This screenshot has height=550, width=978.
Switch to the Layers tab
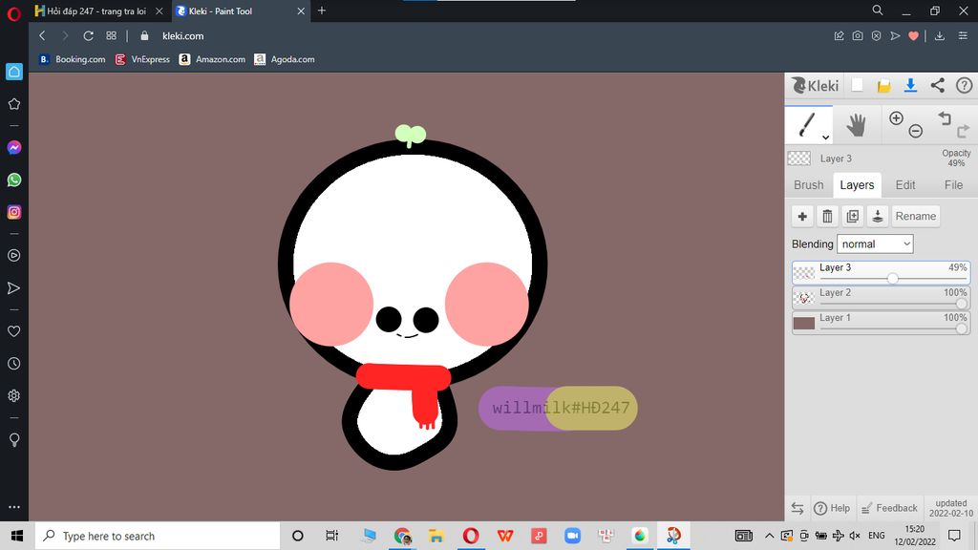[x=857, y=185]
